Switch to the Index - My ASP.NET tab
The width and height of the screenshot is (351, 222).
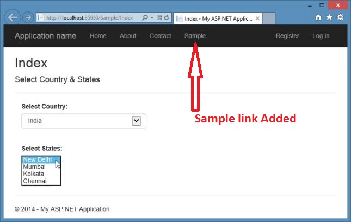click(x=218, y=18)
